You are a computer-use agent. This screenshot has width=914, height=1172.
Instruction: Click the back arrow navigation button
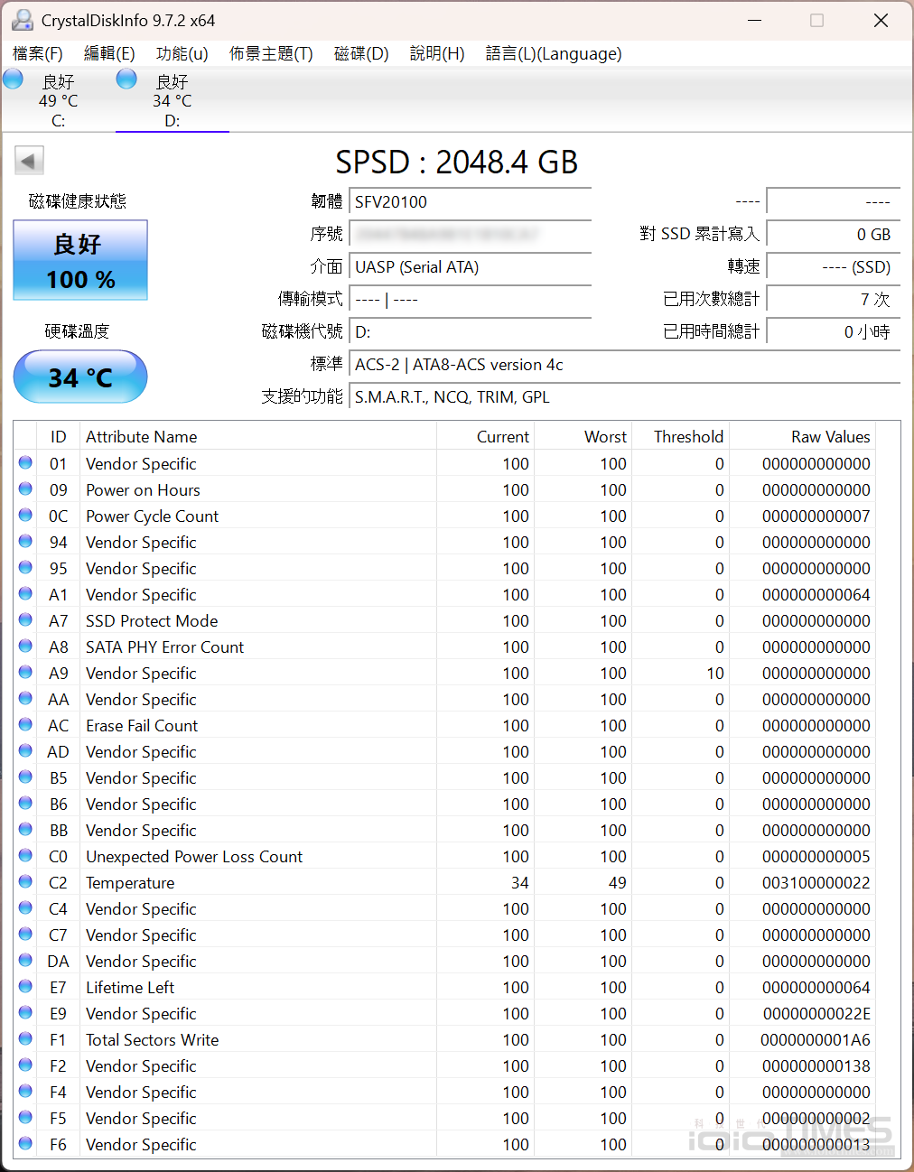(x=28, y=160)
